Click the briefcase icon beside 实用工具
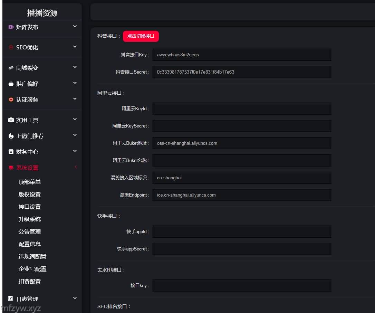Viewport: 375px width, 313px height. (11, 120)
